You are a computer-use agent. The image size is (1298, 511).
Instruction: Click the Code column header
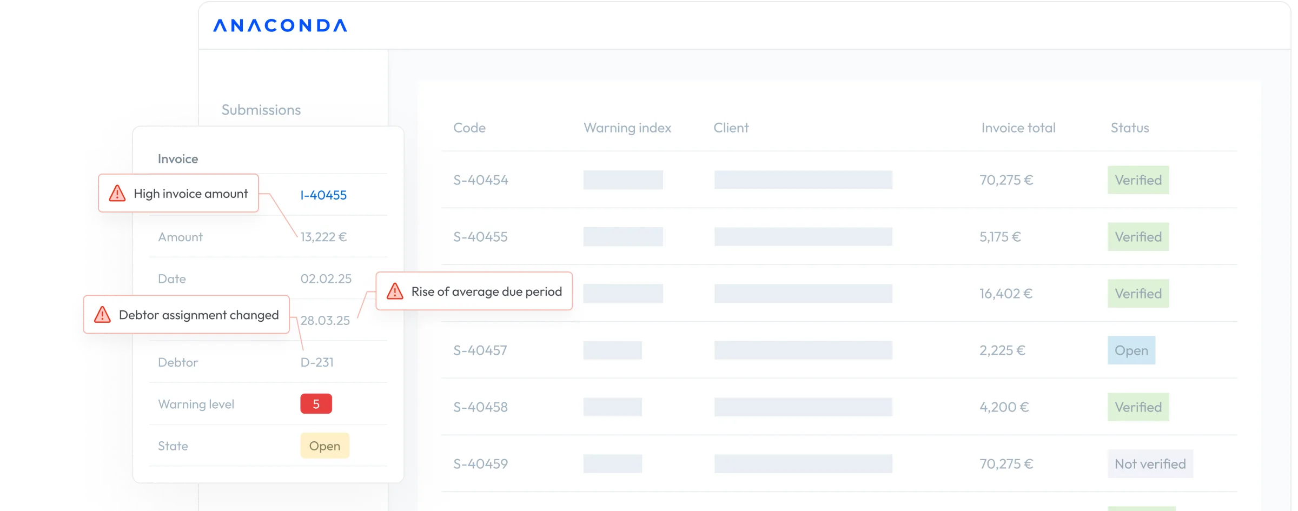point(469,128)
